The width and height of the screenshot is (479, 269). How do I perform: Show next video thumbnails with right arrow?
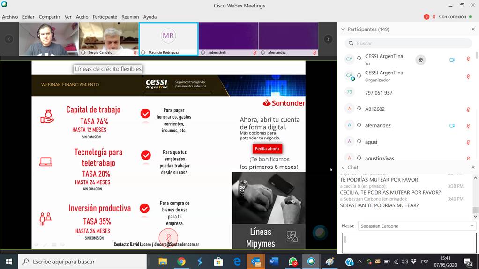tap(328, 39)
